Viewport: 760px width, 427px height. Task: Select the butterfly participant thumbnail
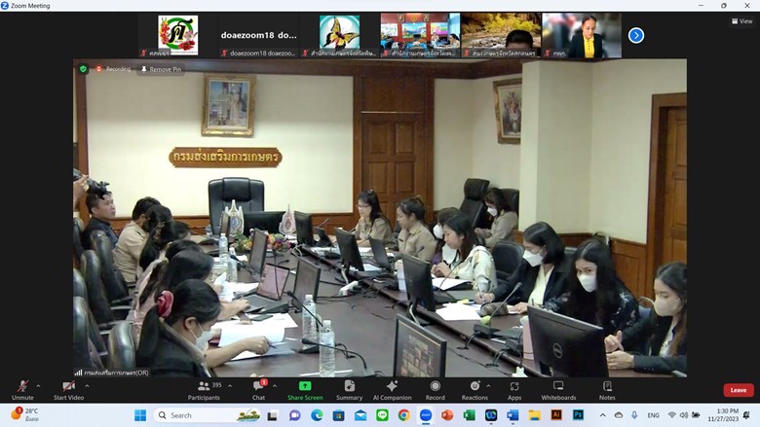click(x=339, y=33)
